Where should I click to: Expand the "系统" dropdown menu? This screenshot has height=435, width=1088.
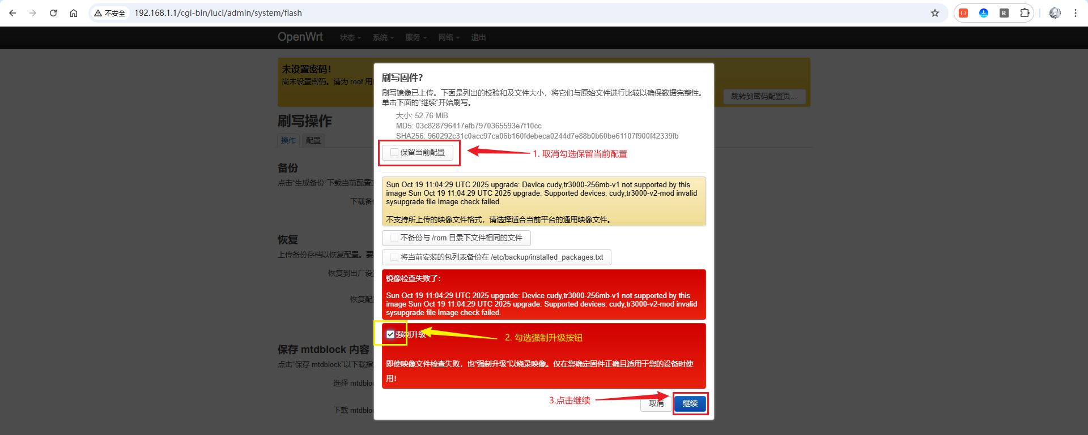(383, 37)
